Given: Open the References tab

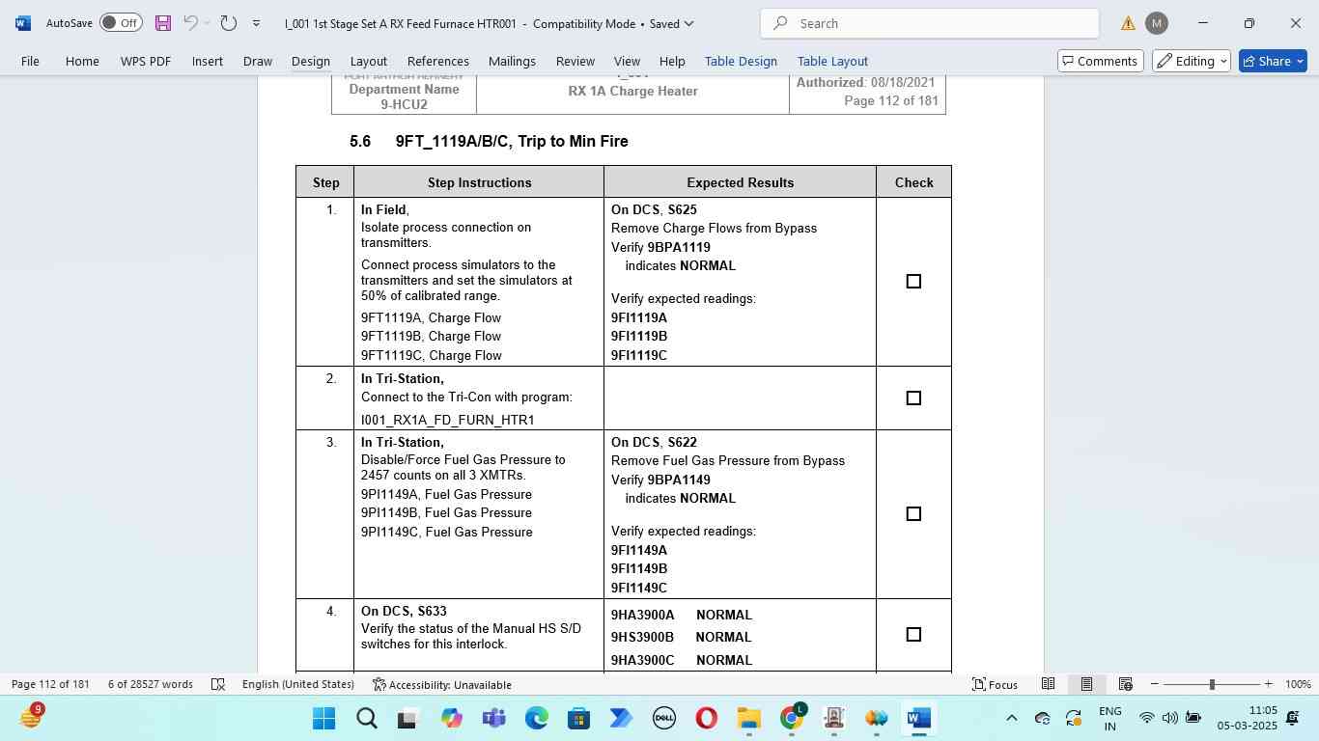Looking at the screenshot, I should pos(438,61).
